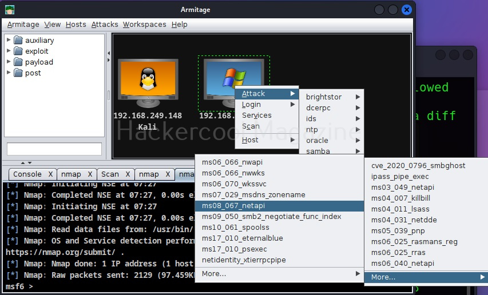Click the post folder icon

[18, 73]
